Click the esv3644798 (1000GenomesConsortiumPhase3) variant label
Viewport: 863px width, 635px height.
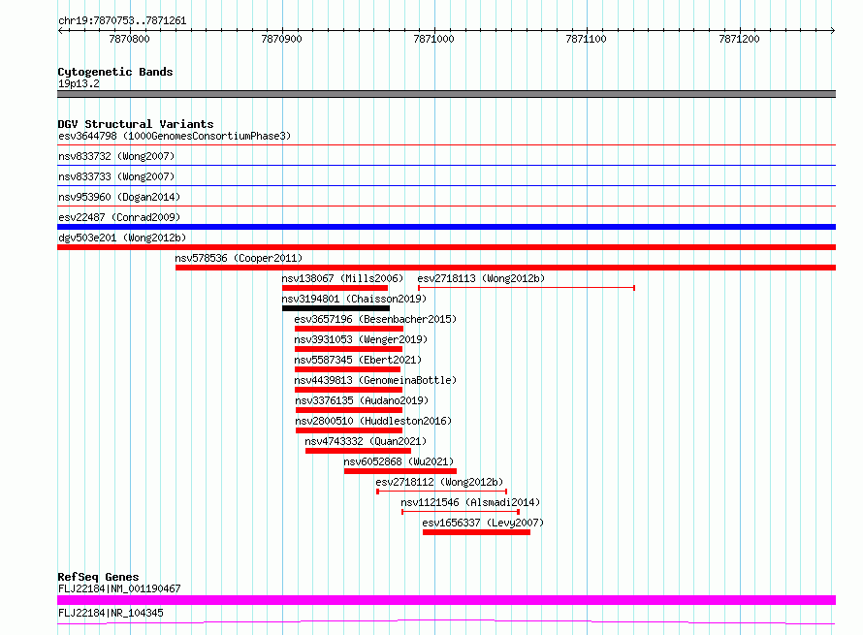(175, 136)
